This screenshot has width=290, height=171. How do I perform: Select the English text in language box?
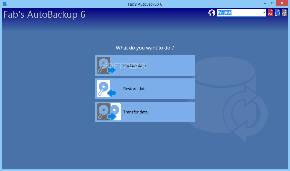(x=224, y=13)
